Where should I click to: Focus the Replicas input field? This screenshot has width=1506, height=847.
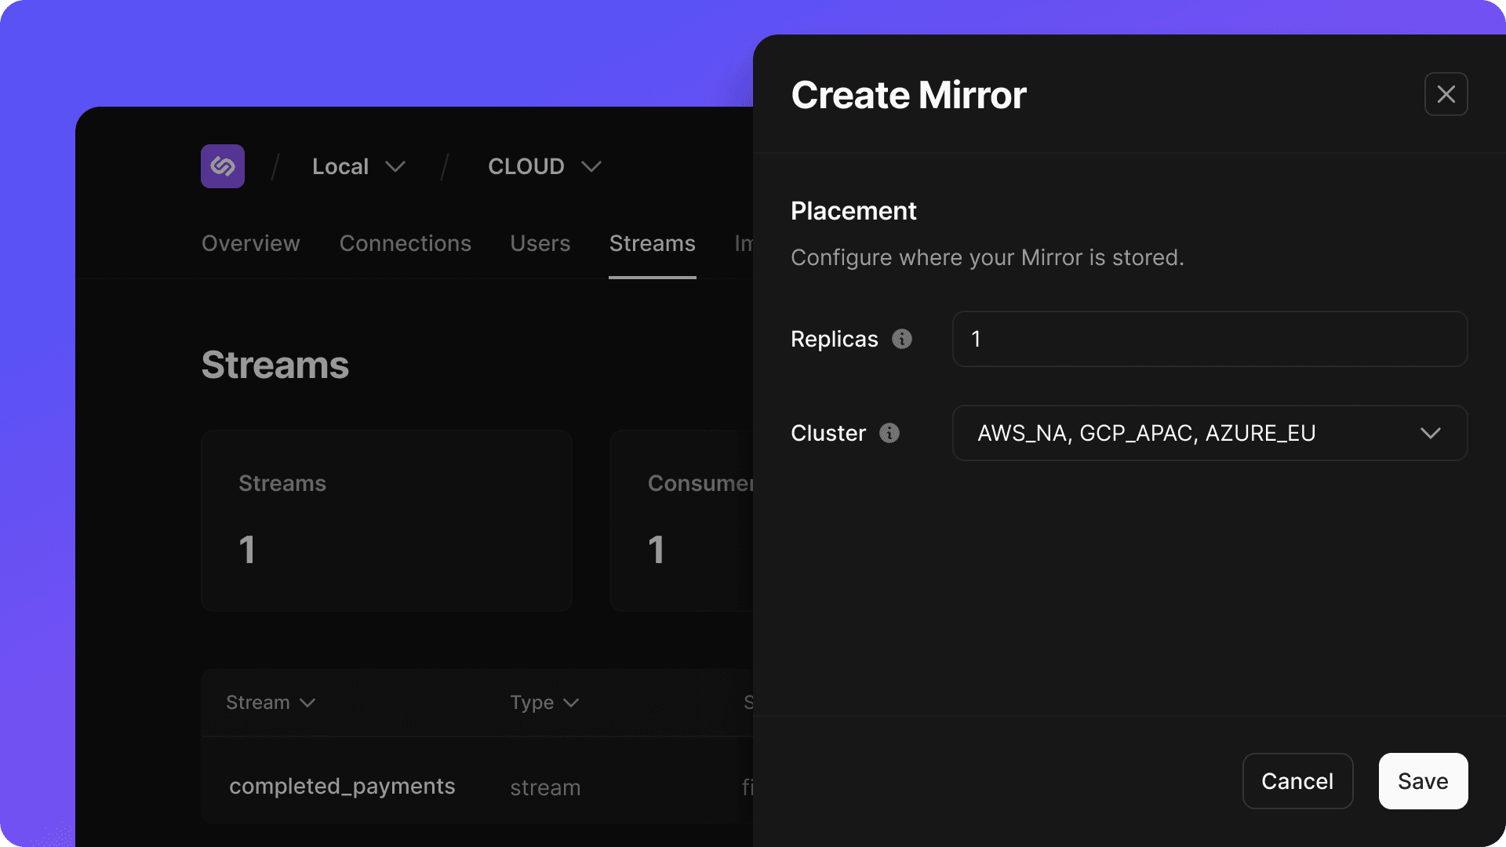1209,339
